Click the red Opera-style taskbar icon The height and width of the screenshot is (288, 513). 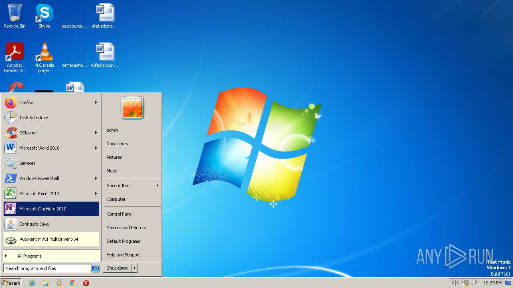pyautogui.click(x=86, y=283)
